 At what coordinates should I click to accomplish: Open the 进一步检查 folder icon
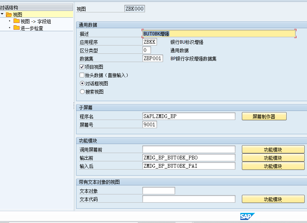(x=17, y=28)
